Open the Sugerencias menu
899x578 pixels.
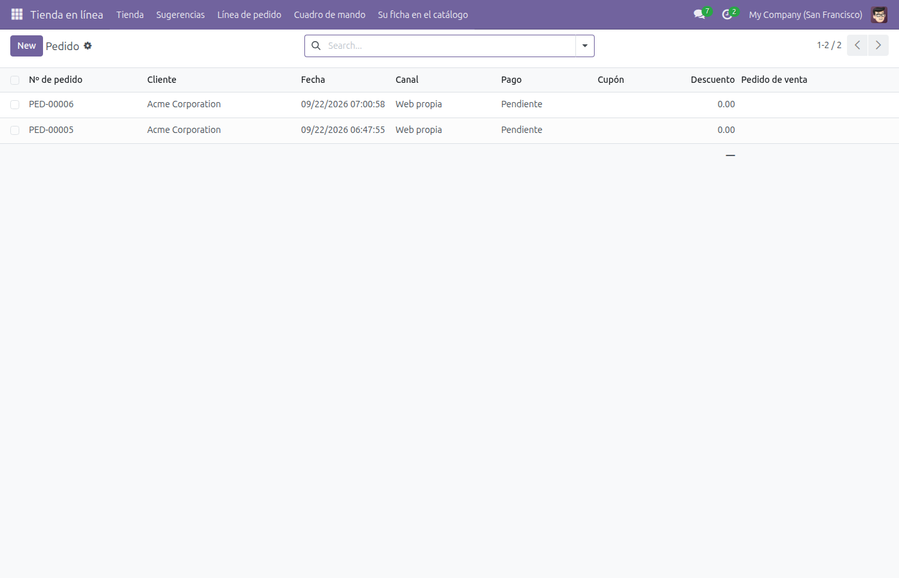(180, 14)
